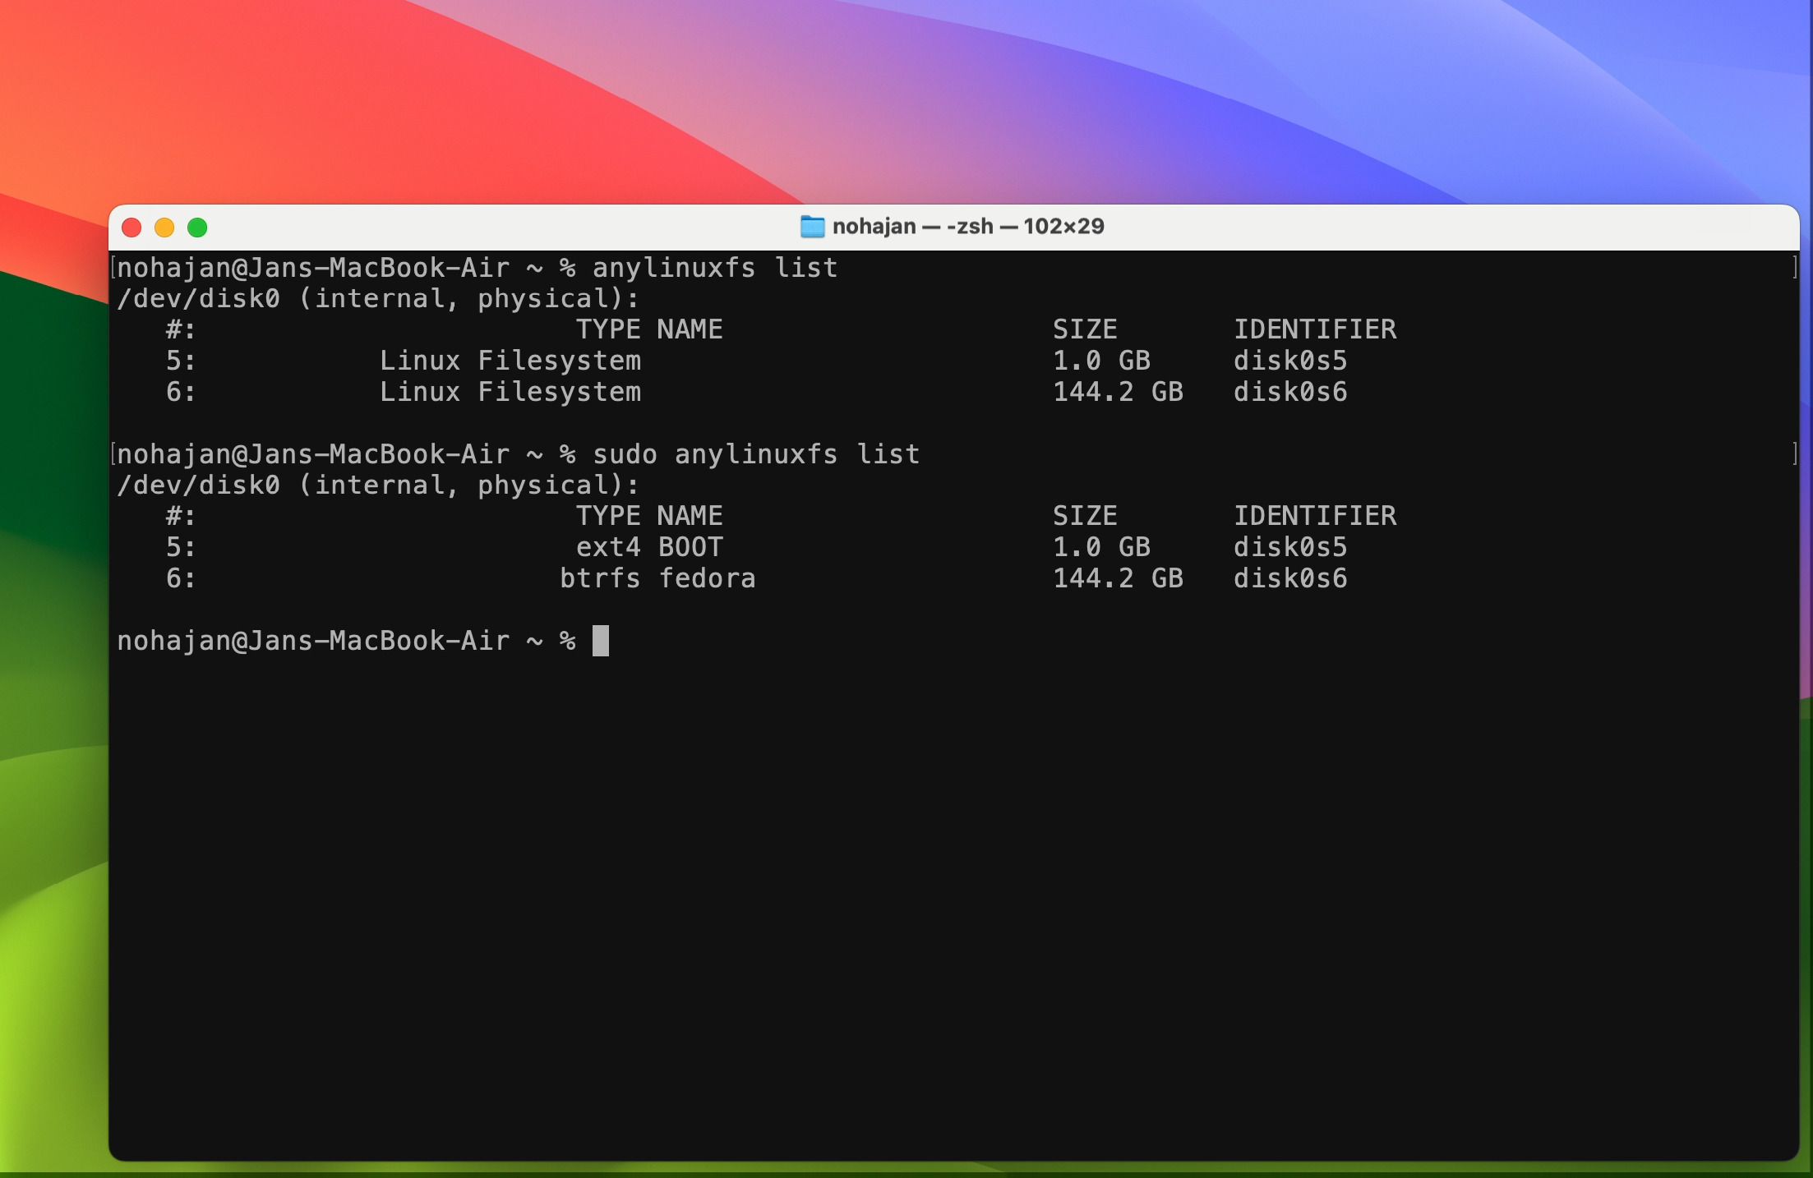Image resolution: width=1813 pixels, height=1178 pixels.
Task: Click the red close button
Action: click(131, 228)
